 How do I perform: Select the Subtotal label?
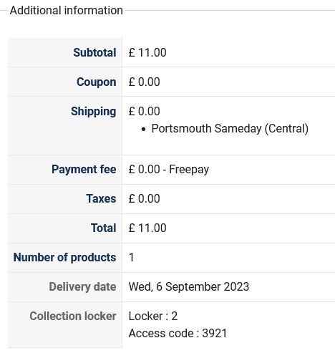coord(94,52)
